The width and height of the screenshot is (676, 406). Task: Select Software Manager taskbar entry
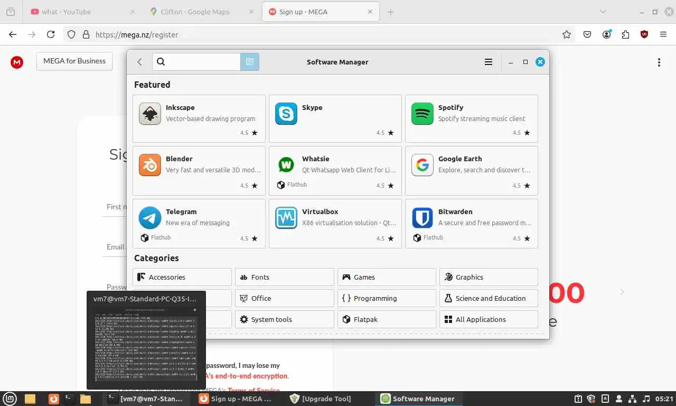[x=418, y=399]
